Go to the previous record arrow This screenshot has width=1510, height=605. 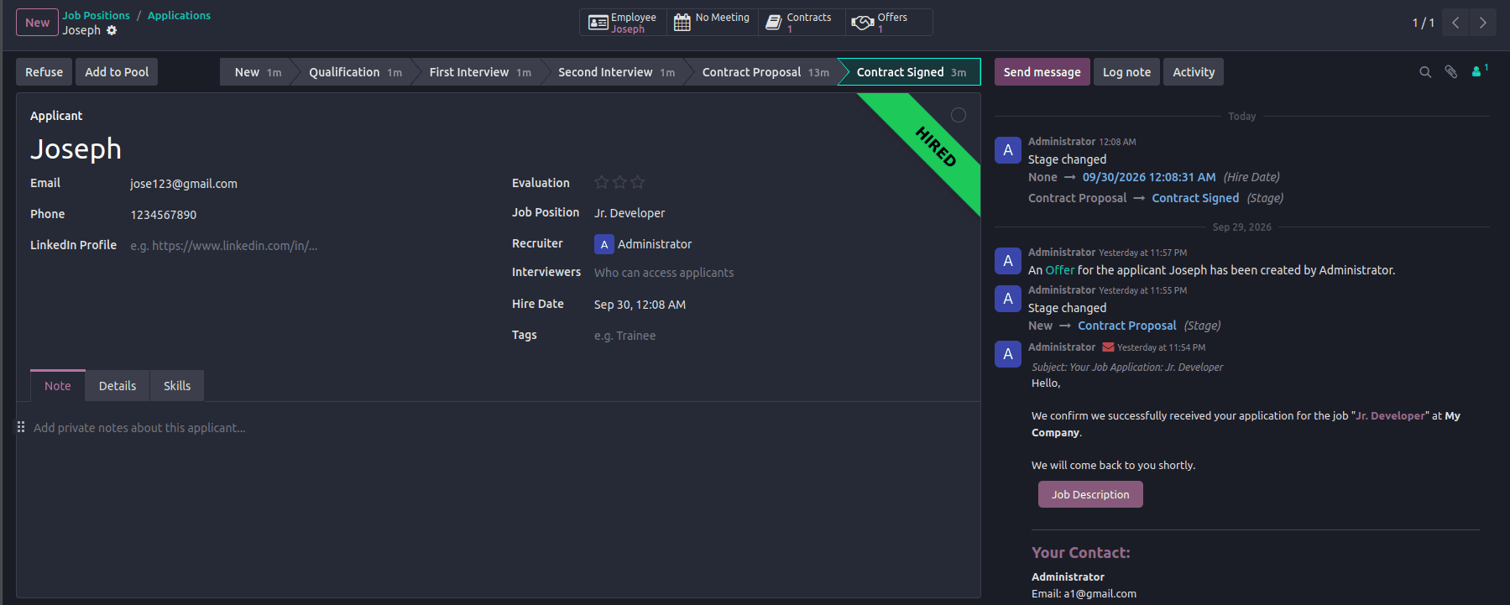(1455, 23)
